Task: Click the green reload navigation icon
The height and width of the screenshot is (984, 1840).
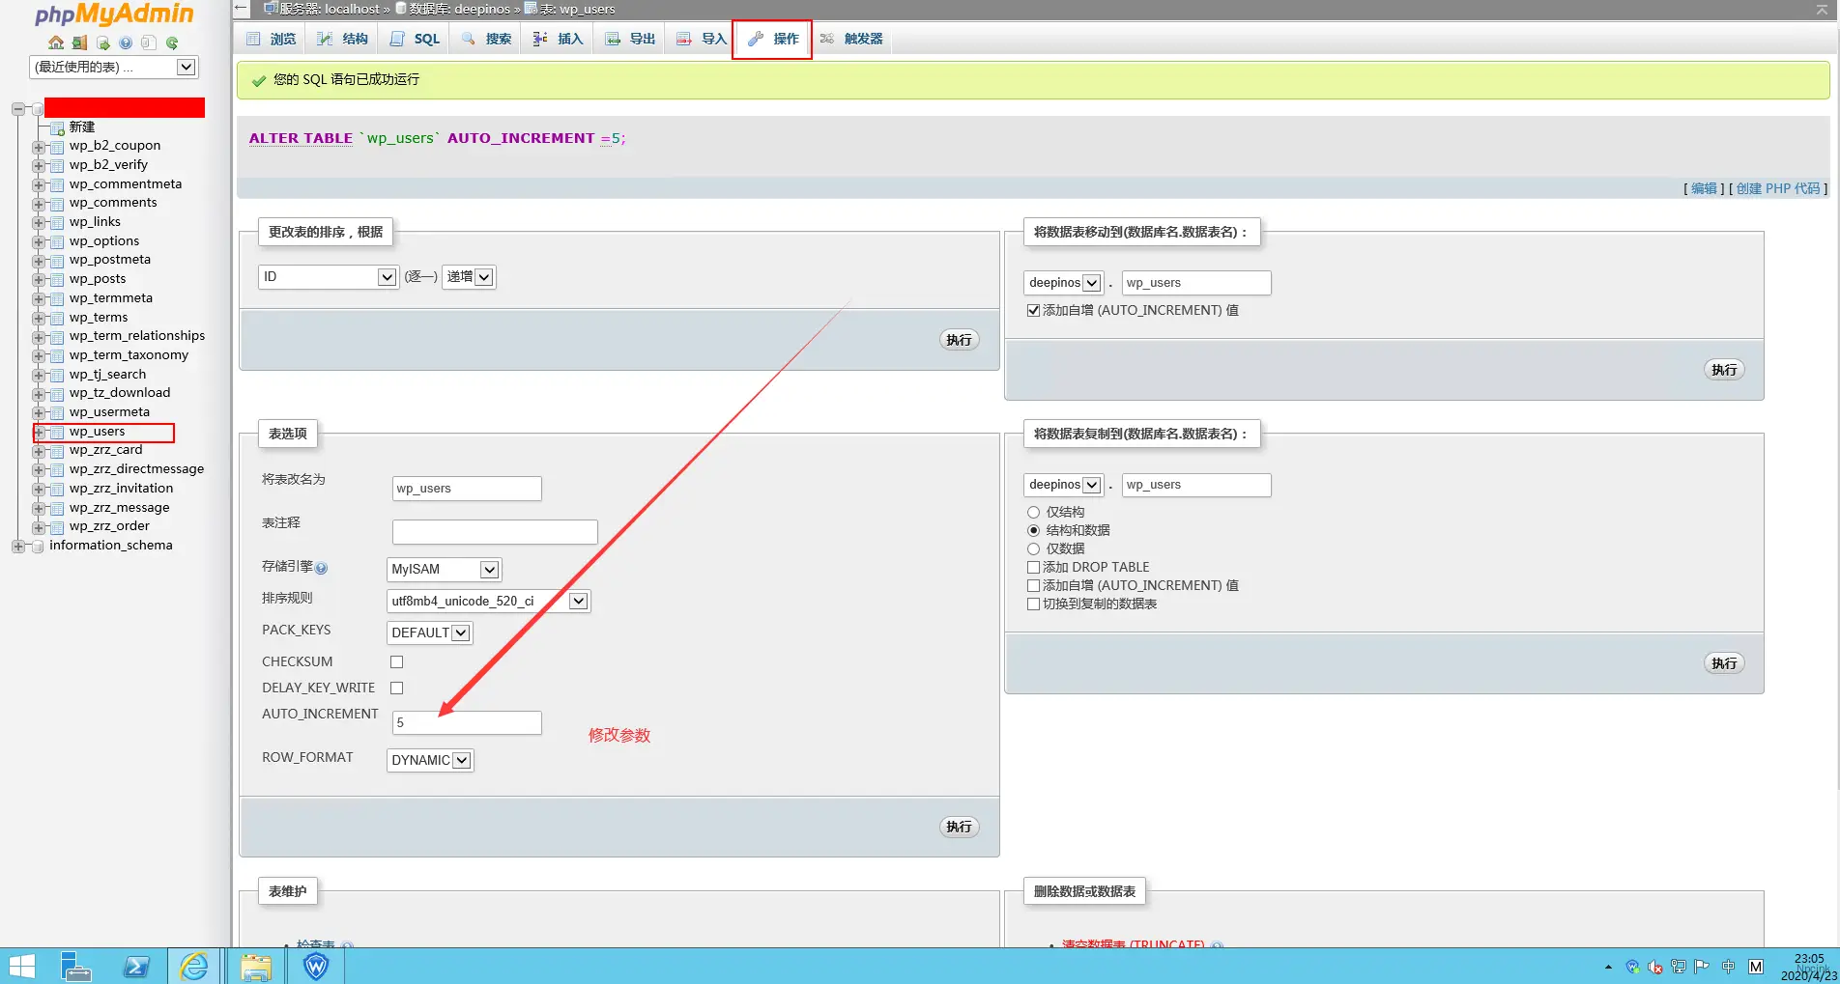Action: (x=172, y=42)
